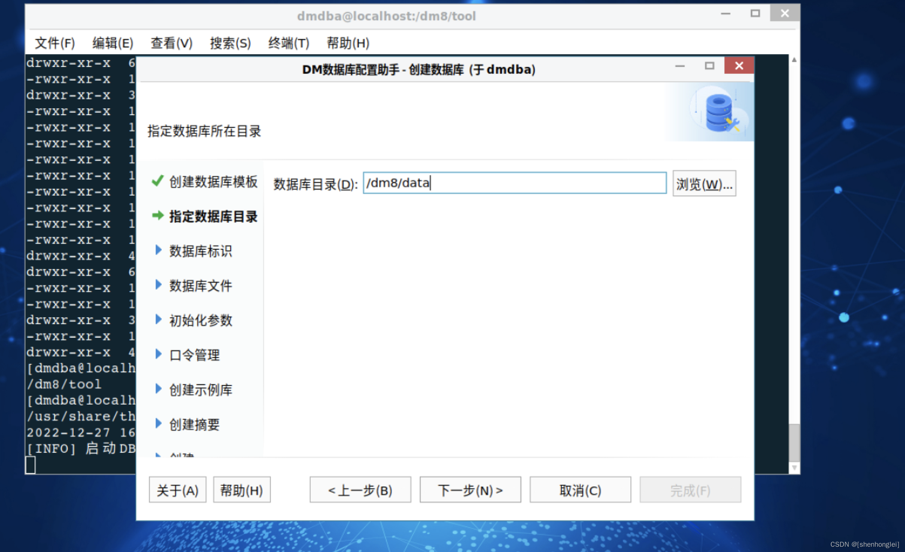Select the 创建摘要 step
Image resolution: width=905 pixels, height=552 pixels.
coord(194,425)
